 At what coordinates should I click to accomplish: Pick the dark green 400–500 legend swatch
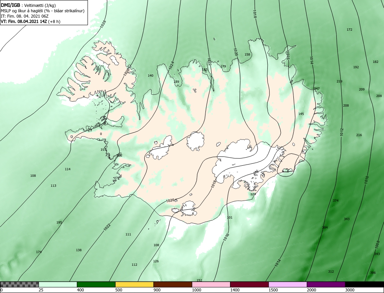pyautogui.click(x=96, y=285)
